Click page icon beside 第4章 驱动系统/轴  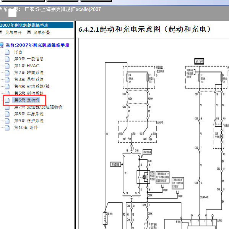(x=7, y=86)
